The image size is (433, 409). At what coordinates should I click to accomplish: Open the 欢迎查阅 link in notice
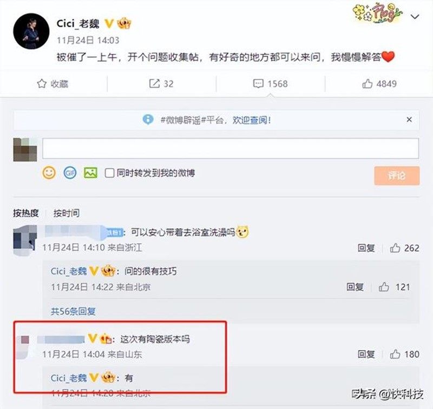point(252,120)
